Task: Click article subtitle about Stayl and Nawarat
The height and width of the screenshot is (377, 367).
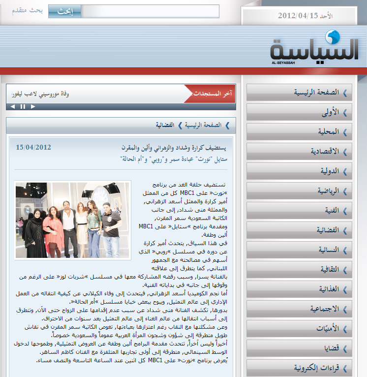Action: [174, 159]
